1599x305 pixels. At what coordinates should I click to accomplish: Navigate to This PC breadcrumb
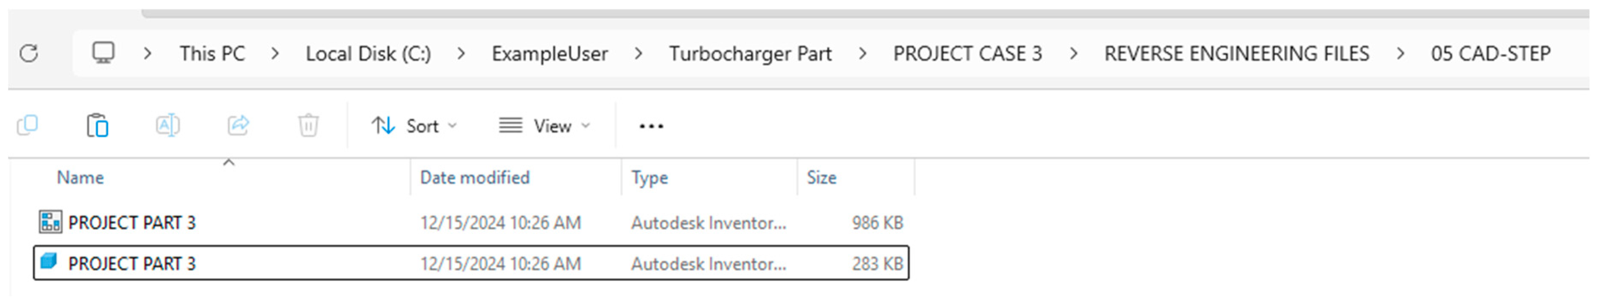coord(212,54)
